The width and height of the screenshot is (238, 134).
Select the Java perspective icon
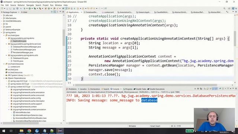coord(233,9)
